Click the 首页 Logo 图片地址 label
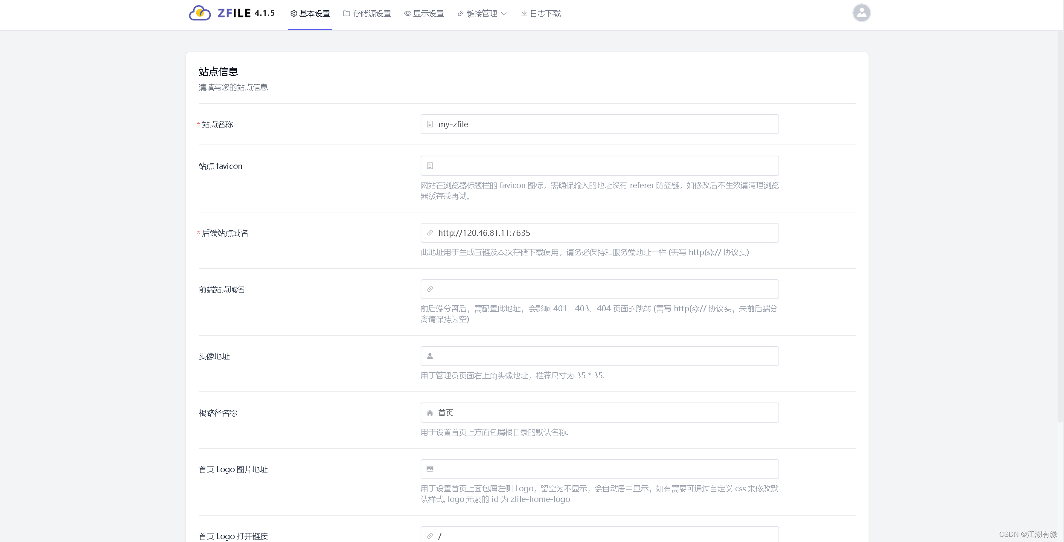The width and height of the screenshot is (1064, 542). [x=233, y=470]
